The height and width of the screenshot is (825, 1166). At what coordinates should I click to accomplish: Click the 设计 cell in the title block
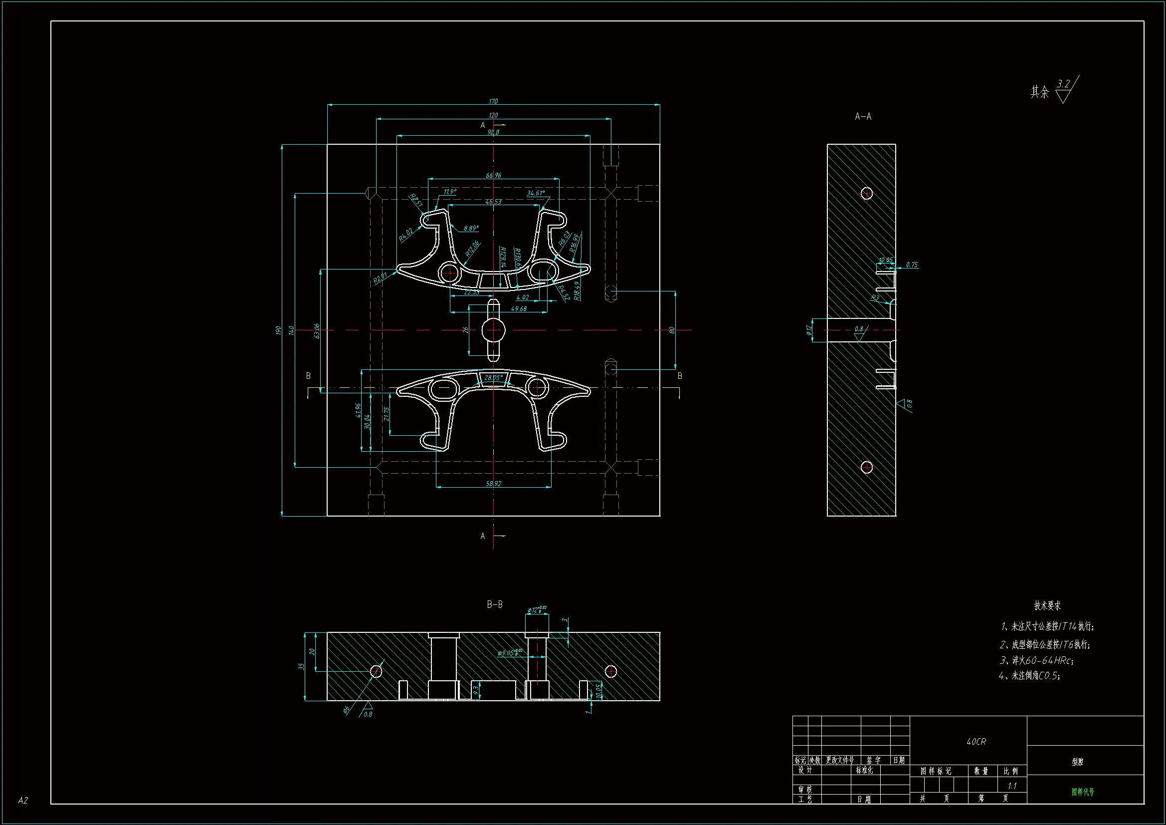point(805,770)
